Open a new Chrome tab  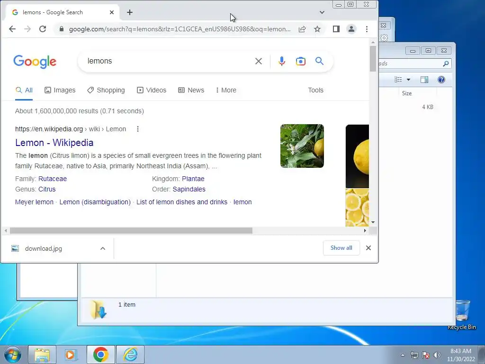pyautogui.click(x=130, y=12)
